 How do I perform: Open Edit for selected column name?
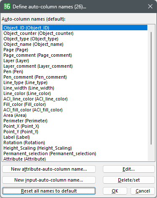[129, 169]
